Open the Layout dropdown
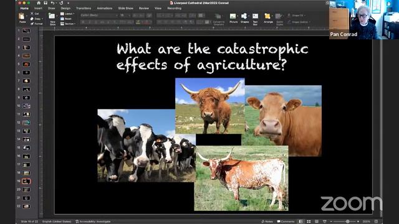The width and height of the screenshot is (399, 224). tap(67, 14)
